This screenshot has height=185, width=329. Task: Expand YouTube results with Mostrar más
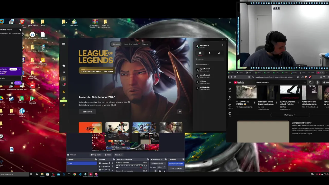tap(290, 115)
